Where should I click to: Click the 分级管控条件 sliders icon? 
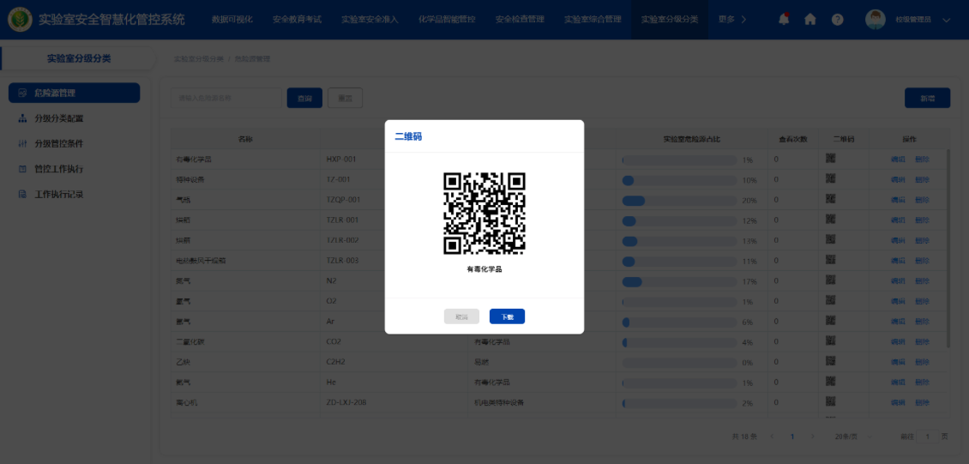click(23, 144)
